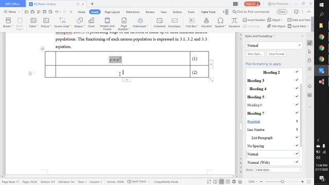
Task: Open the Review tab
Action: tap(150, 12)
